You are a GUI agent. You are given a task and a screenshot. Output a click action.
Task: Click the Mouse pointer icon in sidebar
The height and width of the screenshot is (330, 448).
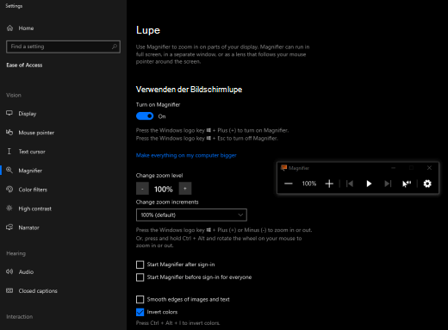(x=9, y=132)
